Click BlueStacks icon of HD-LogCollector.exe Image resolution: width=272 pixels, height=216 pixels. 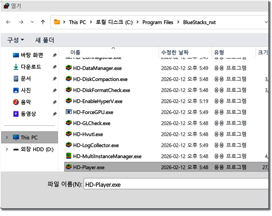[x=69, y=145]
